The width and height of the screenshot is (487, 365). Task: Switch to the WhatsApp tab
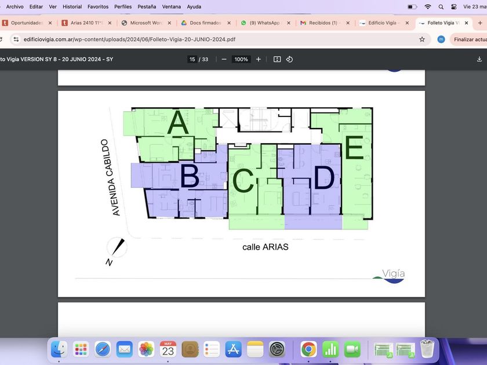(265, 23)
